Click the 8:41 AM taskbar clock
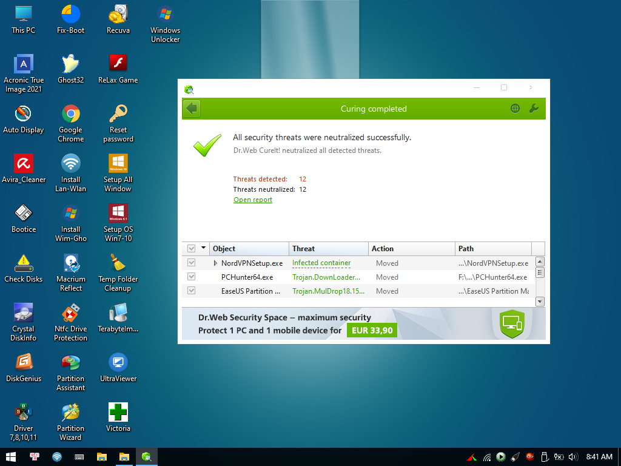The image size is (621, 466). pyautogui.click(x=599, y=457)
